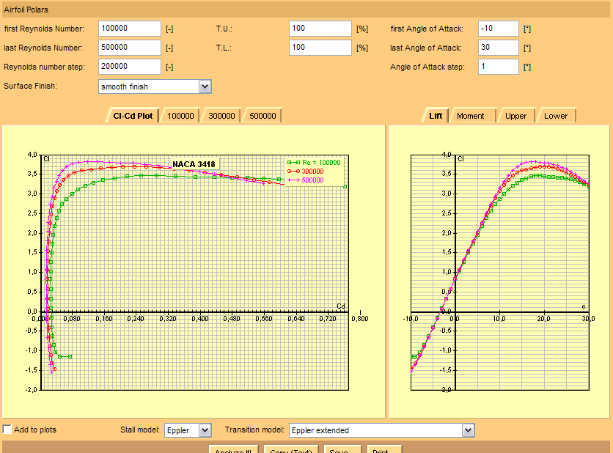Switch to the Cl-Cd Plot tab

click(133, 116)
